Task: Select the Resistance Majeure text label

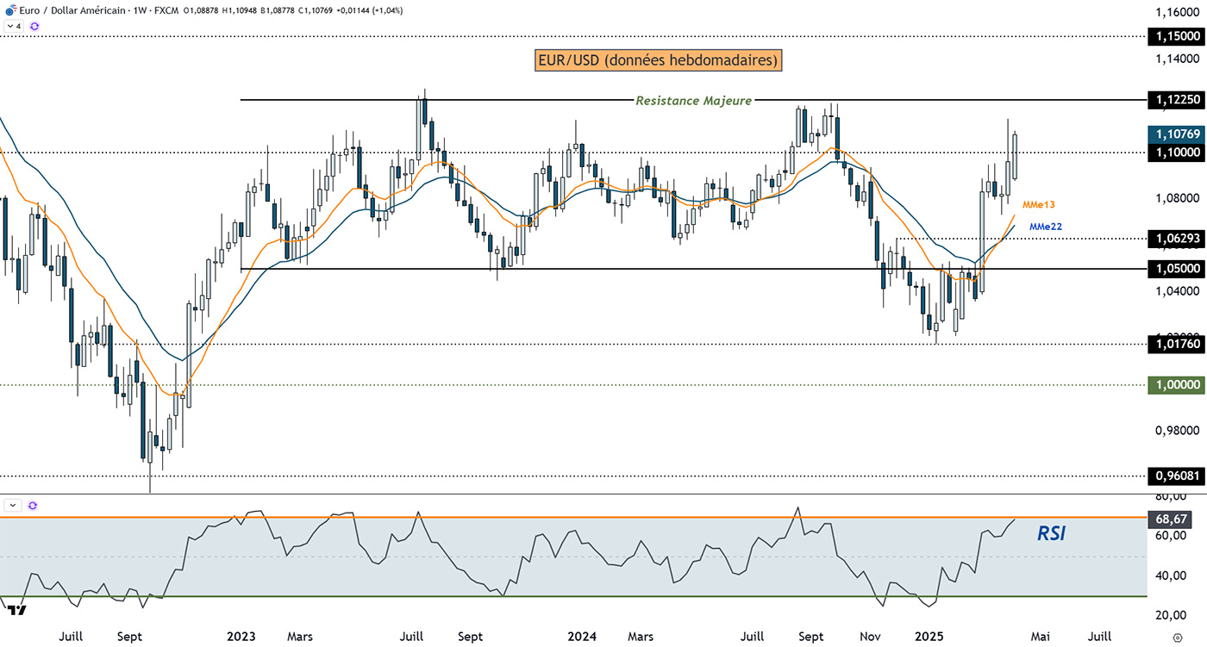Action: pos(693,100)
